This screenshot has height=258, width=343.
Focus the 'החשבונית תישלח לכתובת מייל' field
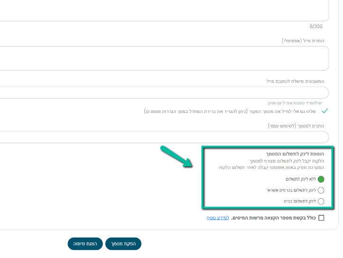[164, 92]
